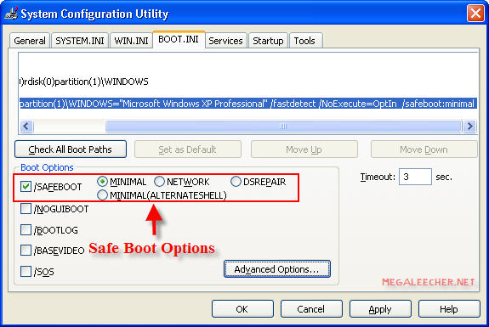Click the Move Up button

[x=304, y=149]
